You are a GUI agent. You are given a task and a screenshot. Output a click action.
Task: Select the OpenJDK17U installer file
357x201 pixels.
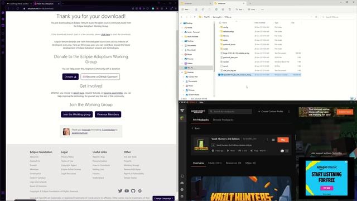pyautogui.click(x=259, y=75)
